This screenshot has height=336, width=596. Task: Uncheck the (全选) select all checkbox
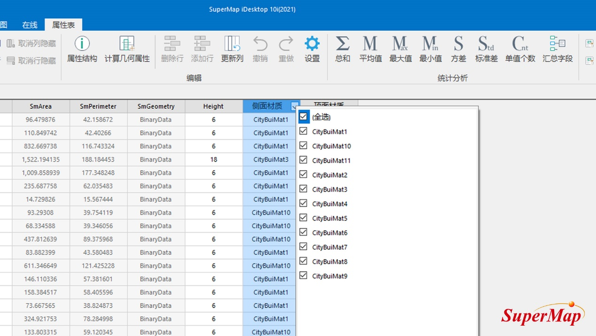pos(304,117)
